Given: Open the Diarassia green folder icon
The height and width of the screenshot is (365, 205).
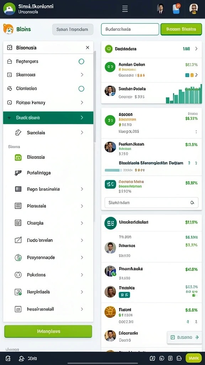Looking at the screenshot, I should pos(18,157).
